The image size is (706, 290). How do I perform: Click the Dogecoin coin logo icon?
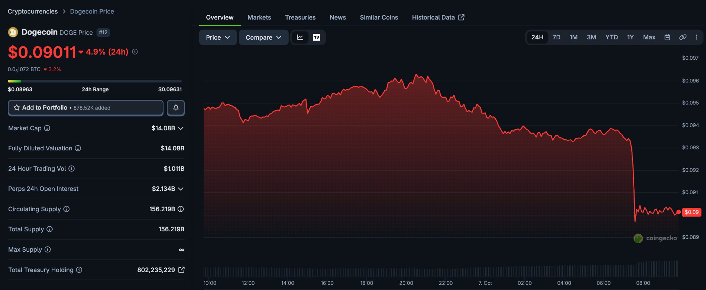click(x=13, y=32)
